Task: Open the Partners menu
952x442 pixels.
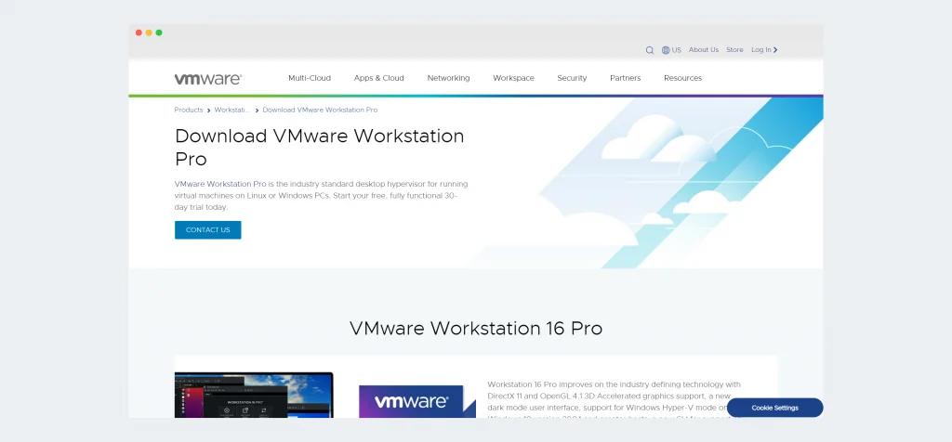Action: click(626, 78)
